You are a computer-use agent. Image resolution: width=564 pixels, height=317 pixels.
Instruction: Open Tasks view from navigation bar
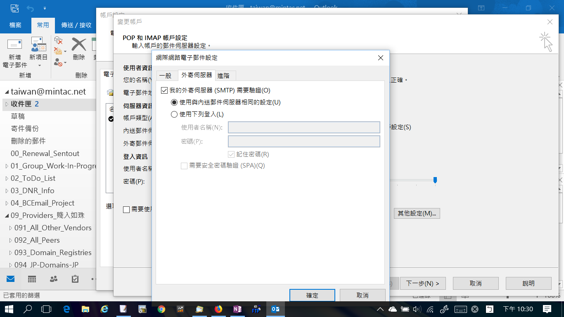click(x=75, y=279)
